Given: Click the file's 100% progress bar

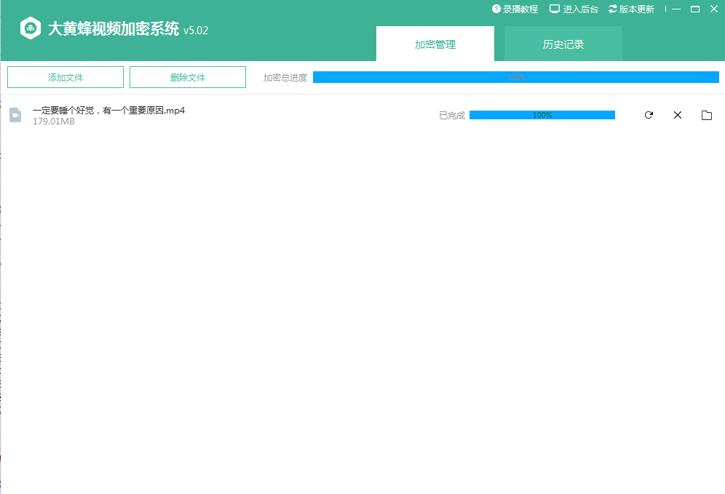Looking at the screenshot, I should [542, 115].
